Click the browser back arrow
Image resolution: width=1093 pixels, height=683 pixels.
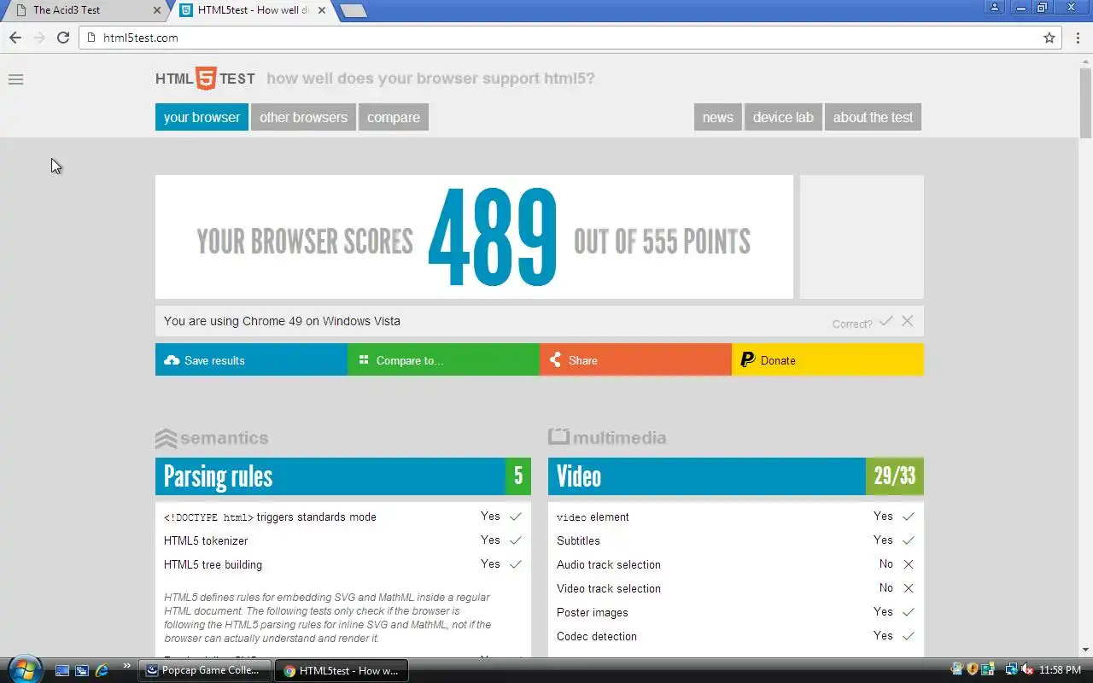click(x=15, y=38)
